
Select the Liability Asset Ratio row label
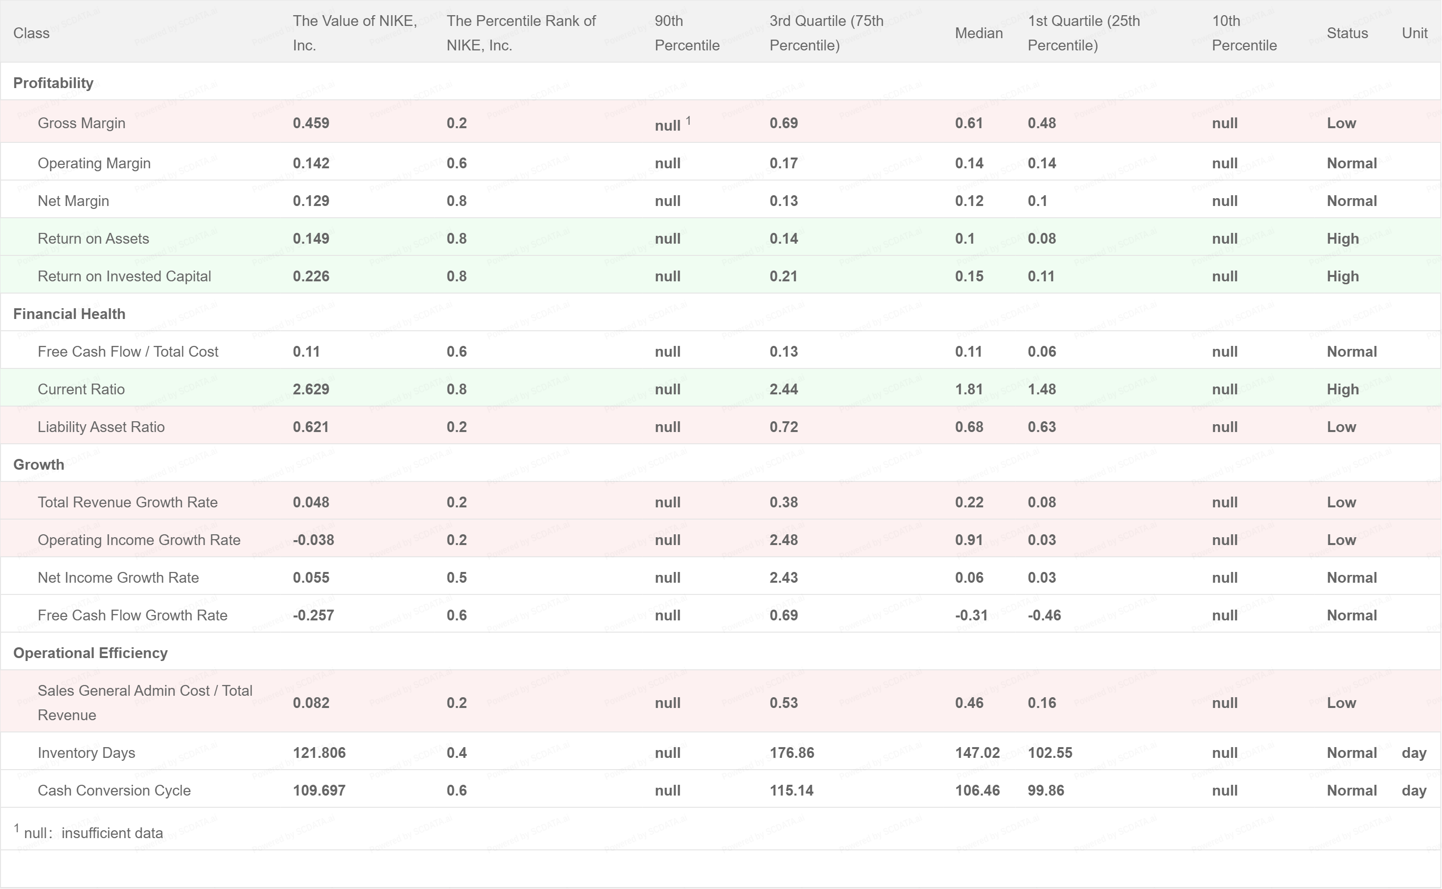pos(101,427)
